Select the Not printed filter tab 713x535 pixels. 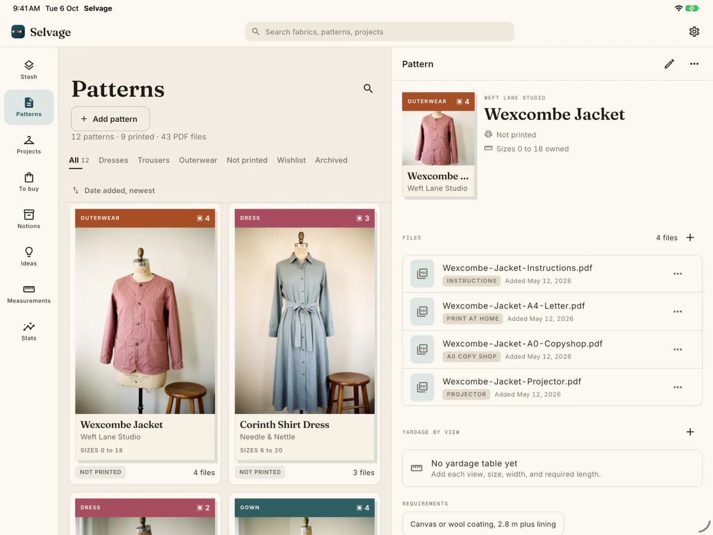pyautogui.click(x=247, y=160)
